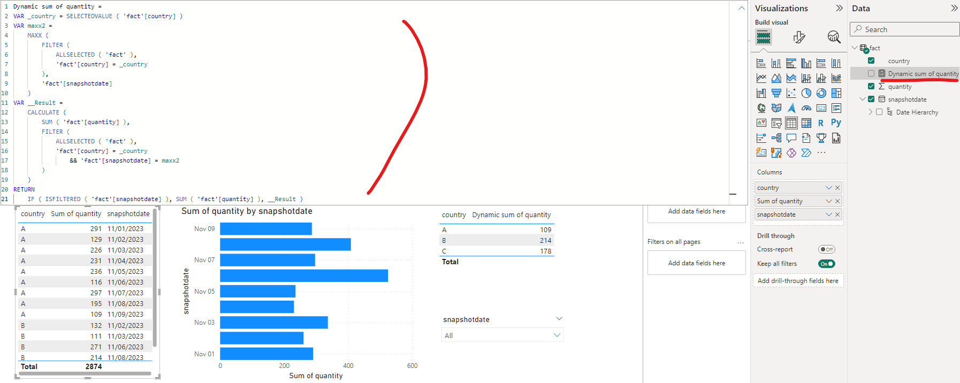Check the Date Hierarchy checkbox
The height and width of the screenshot is (383, 960).
[879, 112]
